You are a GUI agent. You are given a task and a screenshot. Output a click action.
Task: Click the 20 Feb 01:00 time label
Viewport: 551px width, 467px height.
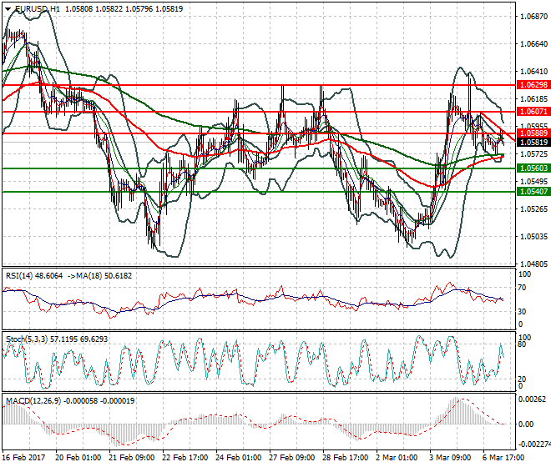coord(78,458)
